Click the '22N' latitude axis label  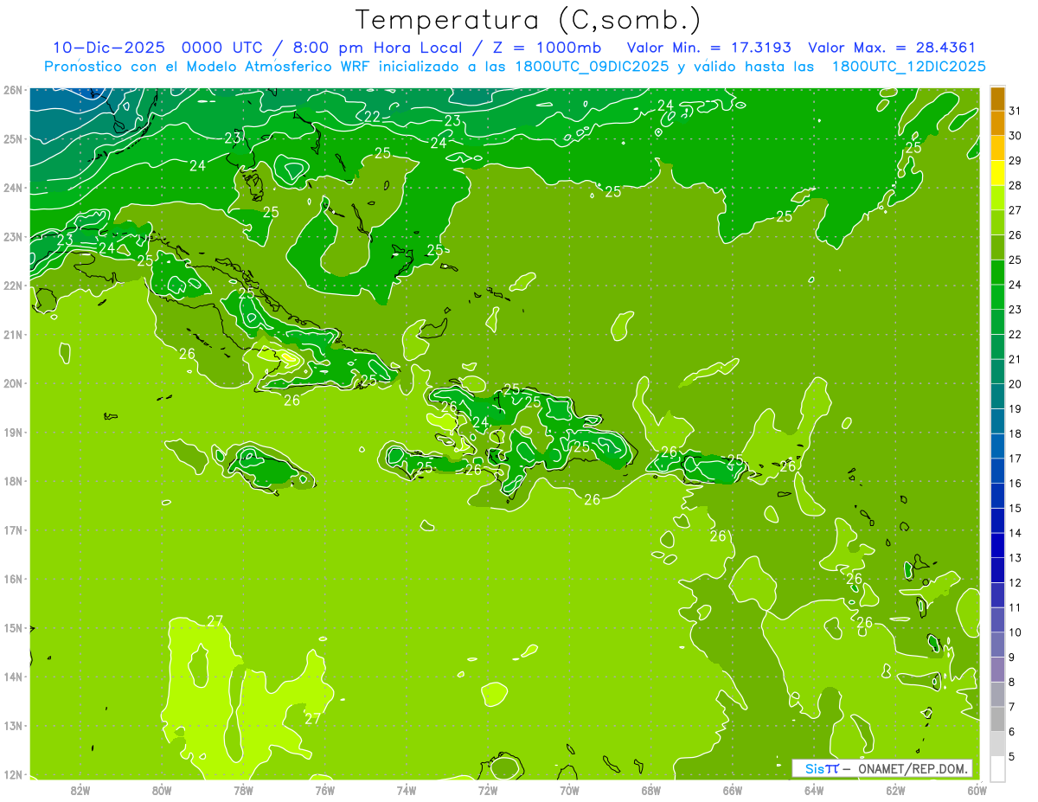[x=13, y=286]
